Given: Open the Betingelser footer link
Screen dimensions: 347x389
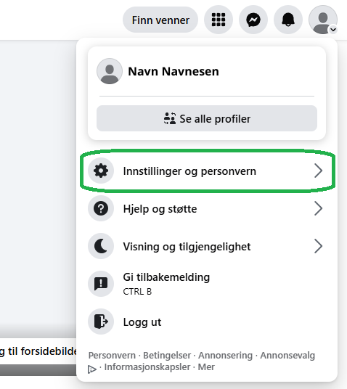Looking at the screenshot, I should (167, 356).
